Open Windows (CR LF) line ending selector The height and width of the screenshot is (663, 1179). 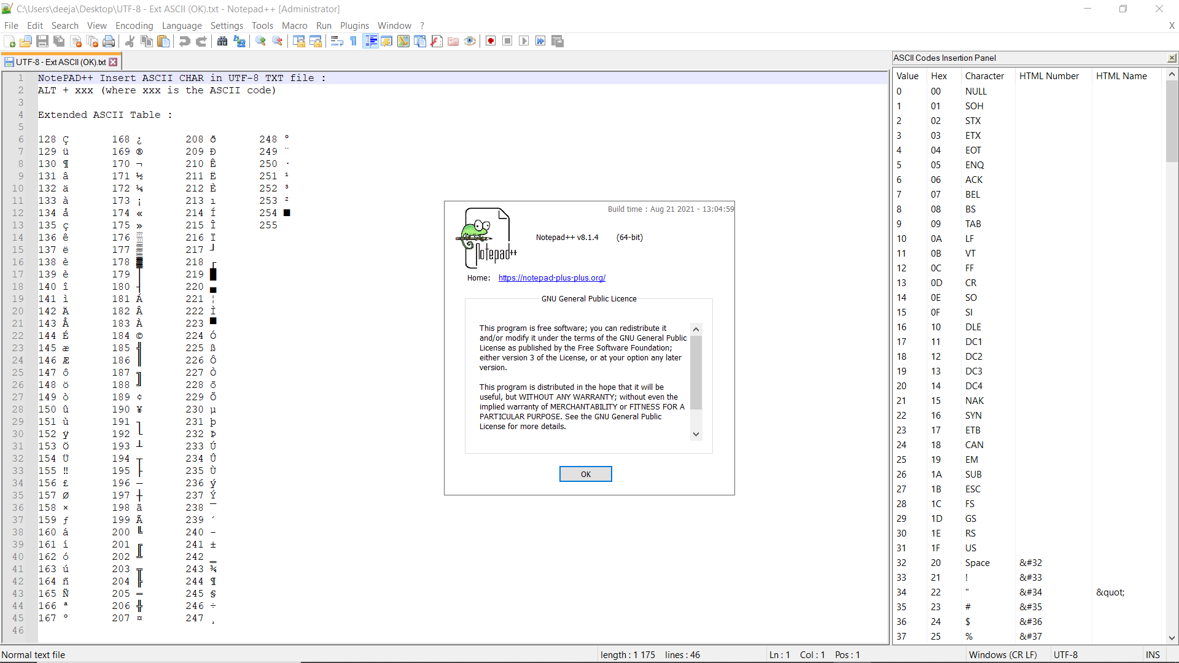tap(1002, 655)
